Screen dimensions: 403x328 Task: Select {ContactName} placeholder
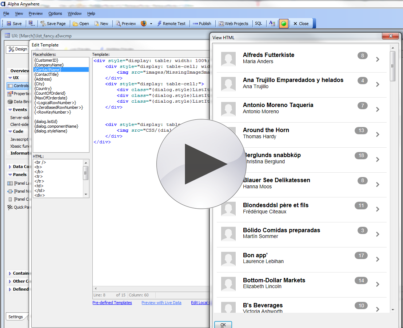[61, 70]
